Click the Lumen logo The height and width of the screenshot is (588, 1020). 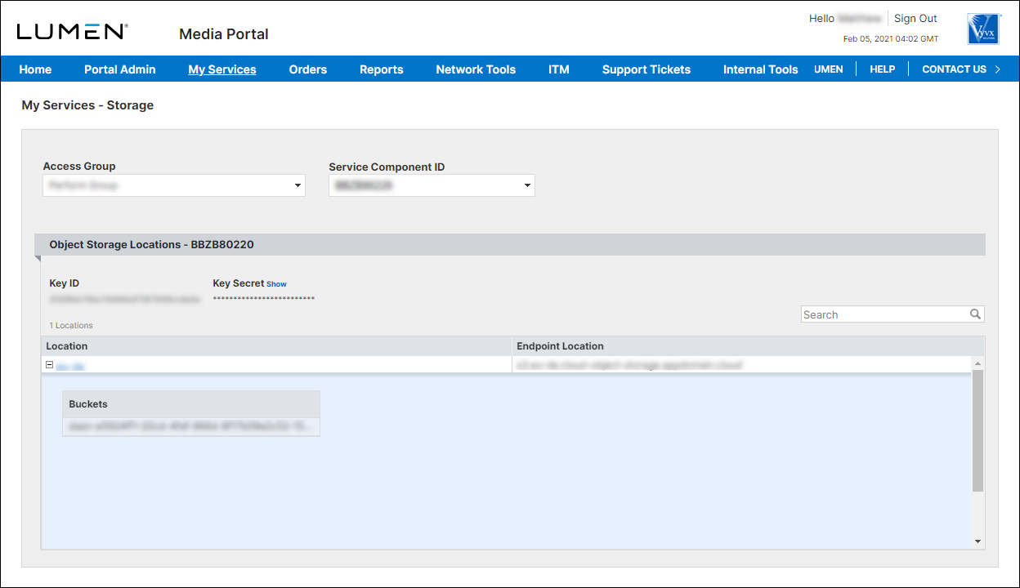[72, 32]
